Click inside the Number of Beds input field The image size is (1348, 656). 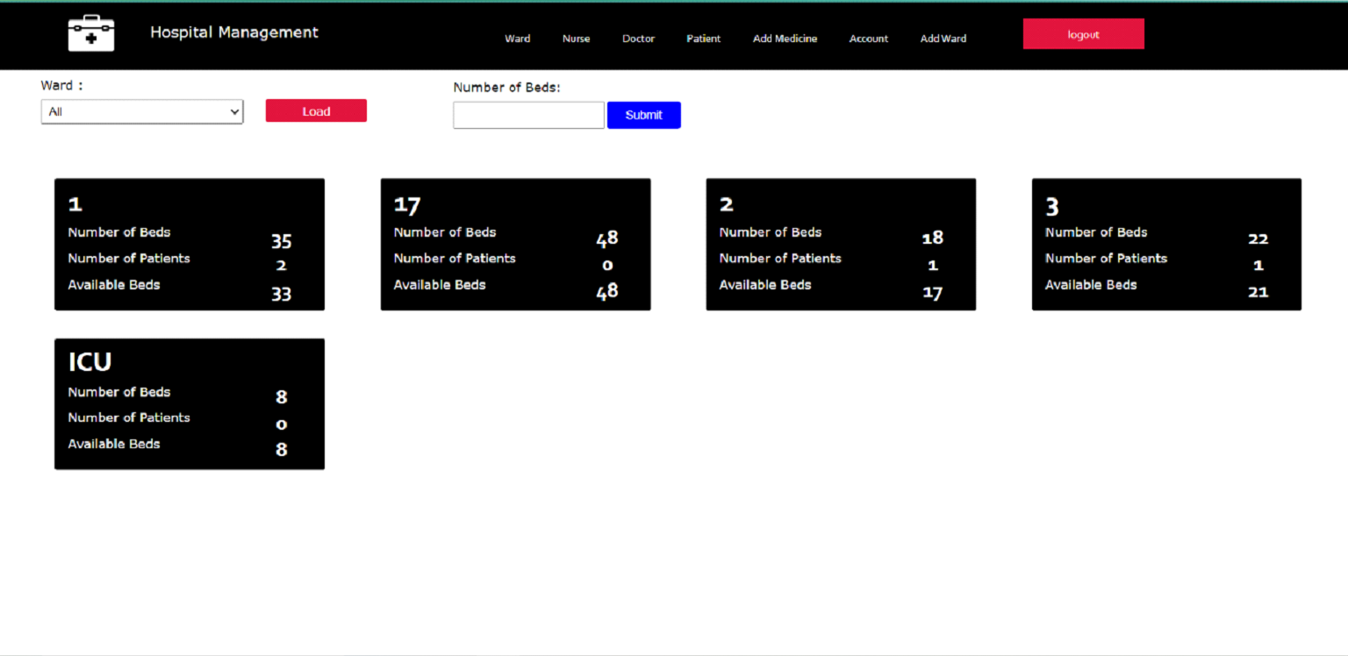(x=528, y=115)
